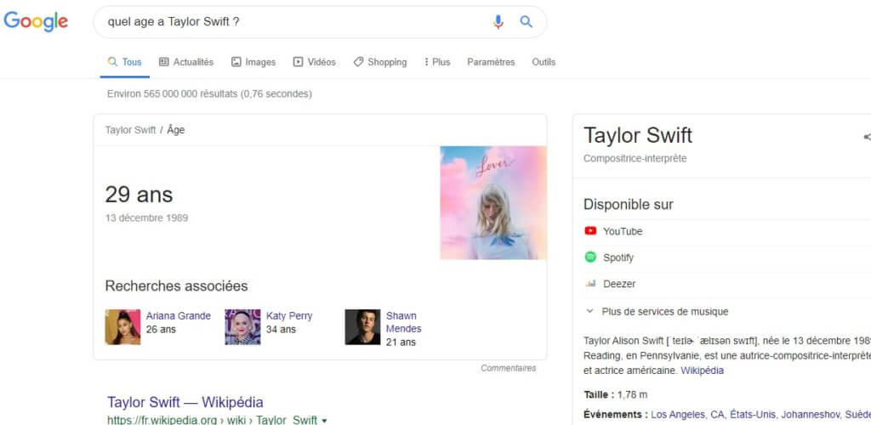This screenshot has height=425, width=871.
Task: Click the Ariana Grande related search
Action: tap(178, 316)
